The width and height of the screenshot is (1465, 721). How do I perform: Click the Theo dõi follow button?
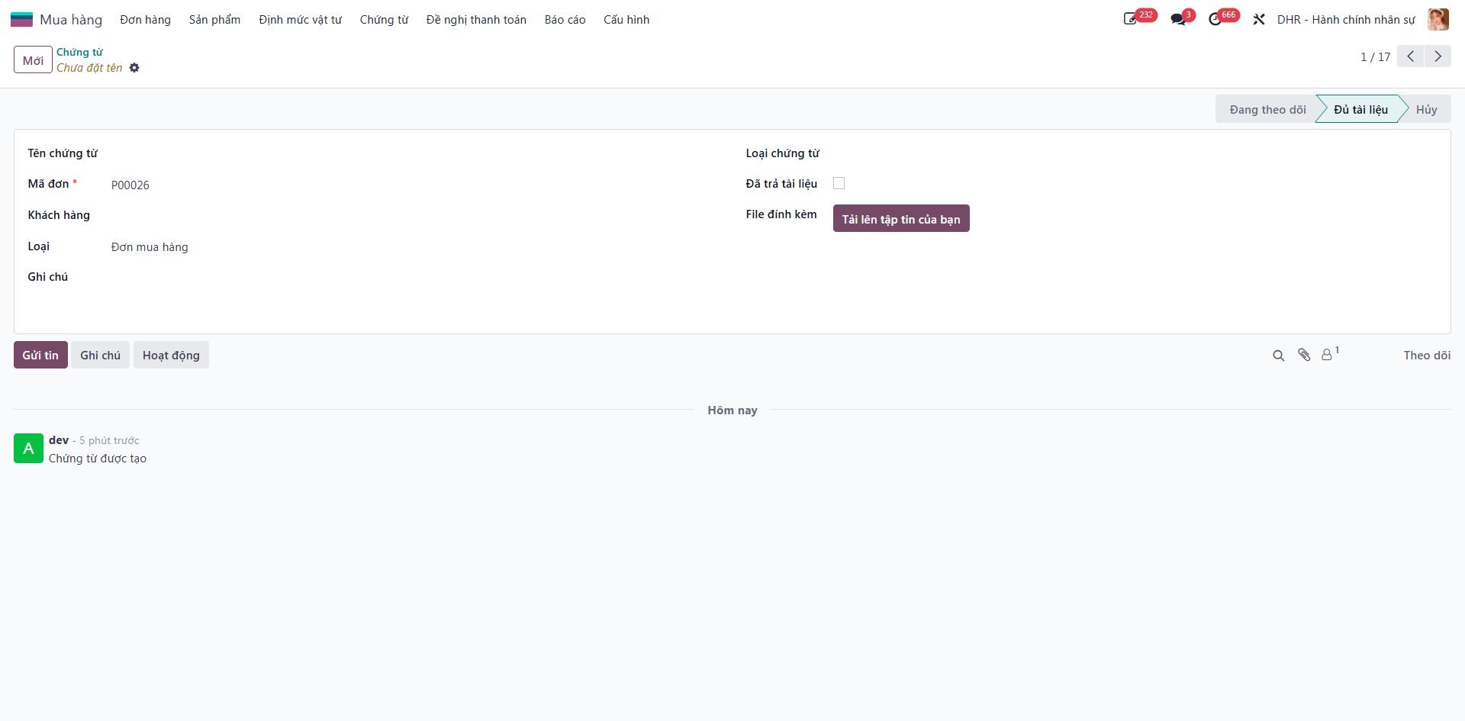coord(1427,356)
